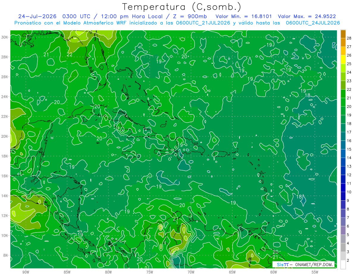Click the legend value 13

tap(349, 166)
